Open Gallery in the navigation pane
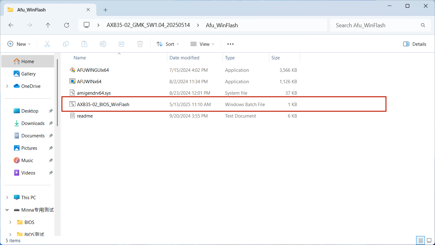This screenshot has width=435, height=245. pyautogui.click(x=28, y=74)
